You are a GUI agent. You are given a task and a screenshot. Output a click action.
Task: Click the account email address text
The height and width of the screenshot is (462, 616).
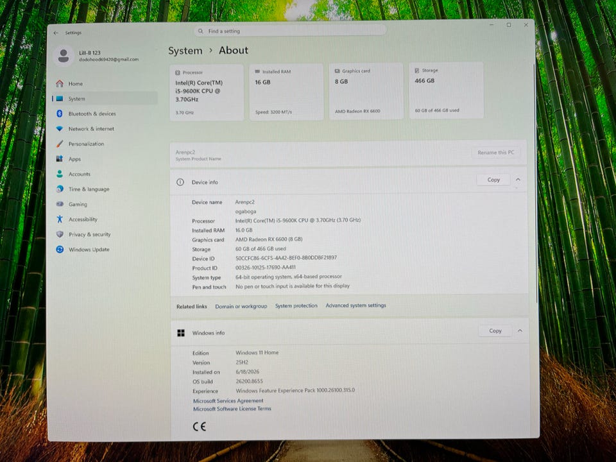click(109, 59)
